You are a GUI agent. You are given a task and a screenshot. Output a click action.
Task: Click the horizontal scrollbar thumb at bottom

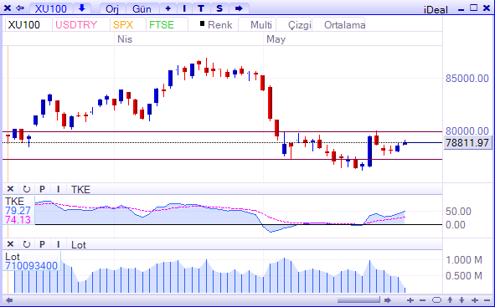(358, 299)
